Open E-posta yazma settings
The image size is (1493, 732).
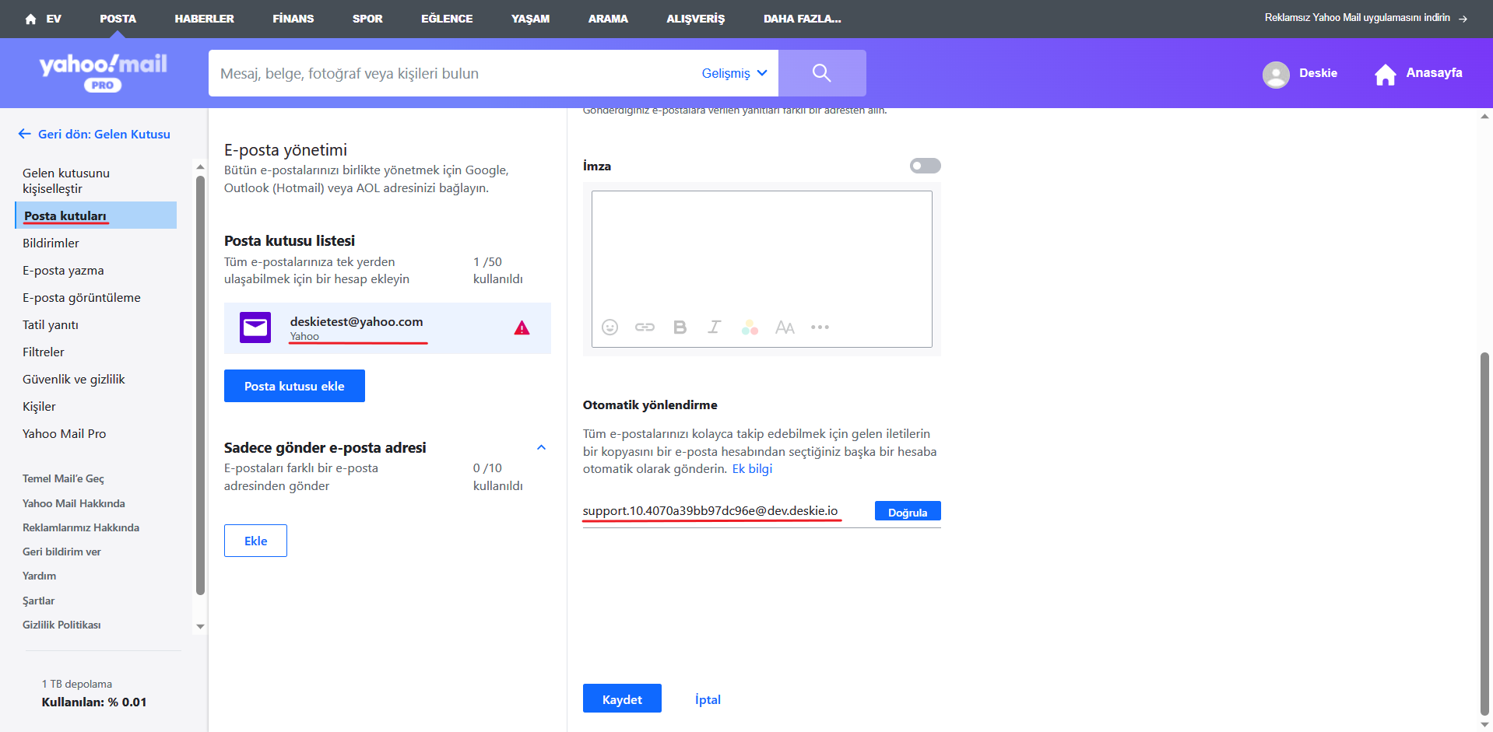(x=63, y=270)
